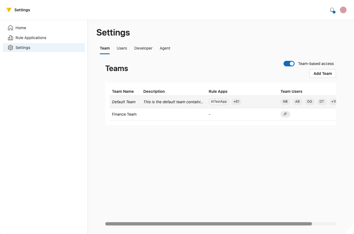Click the JF avatar in the Finance Team row
Image resolution: width=354 pixels, height=234 pixels.
tap(285, 114)
